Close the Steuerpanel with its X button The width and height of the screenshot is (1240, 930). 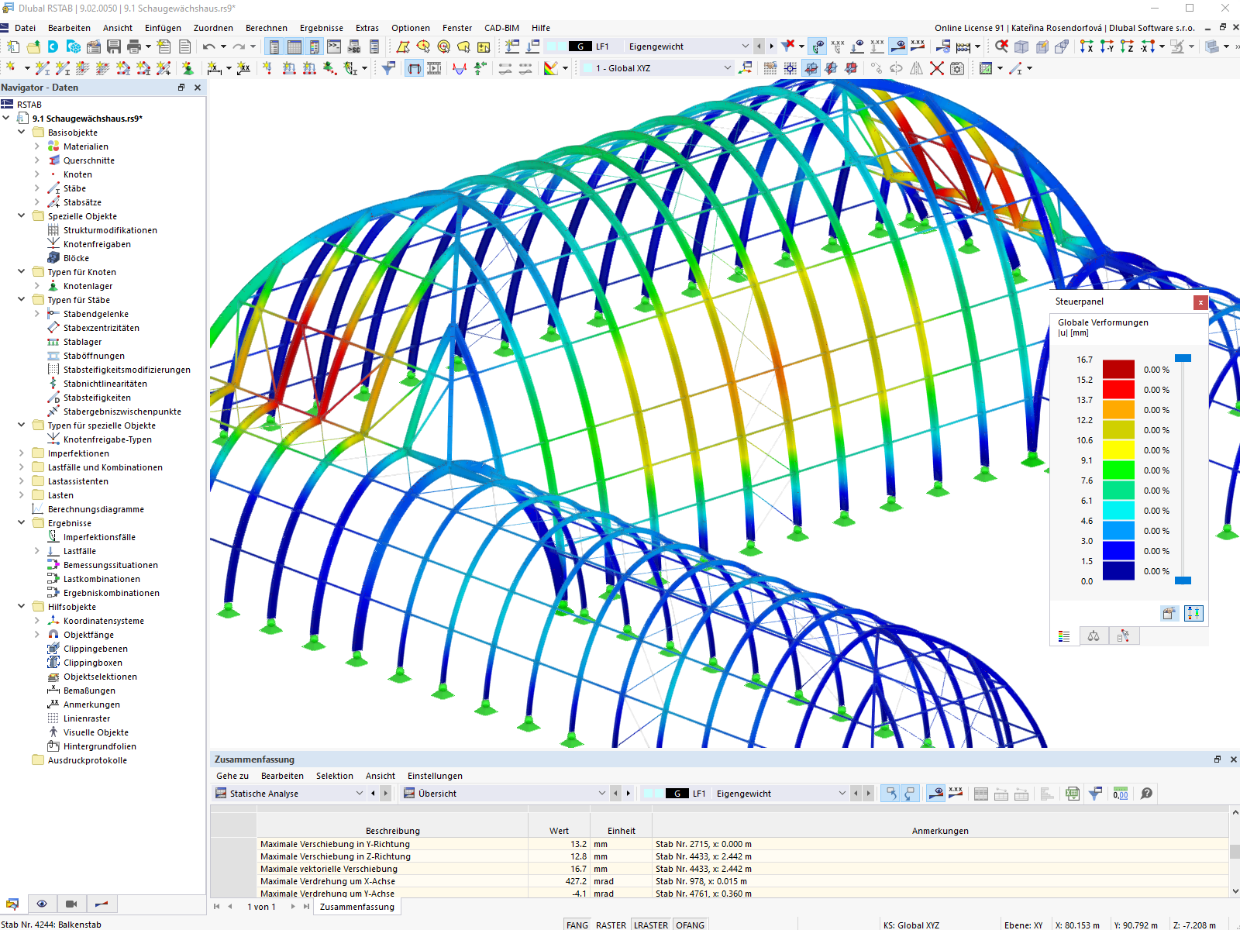[1200, 302]
